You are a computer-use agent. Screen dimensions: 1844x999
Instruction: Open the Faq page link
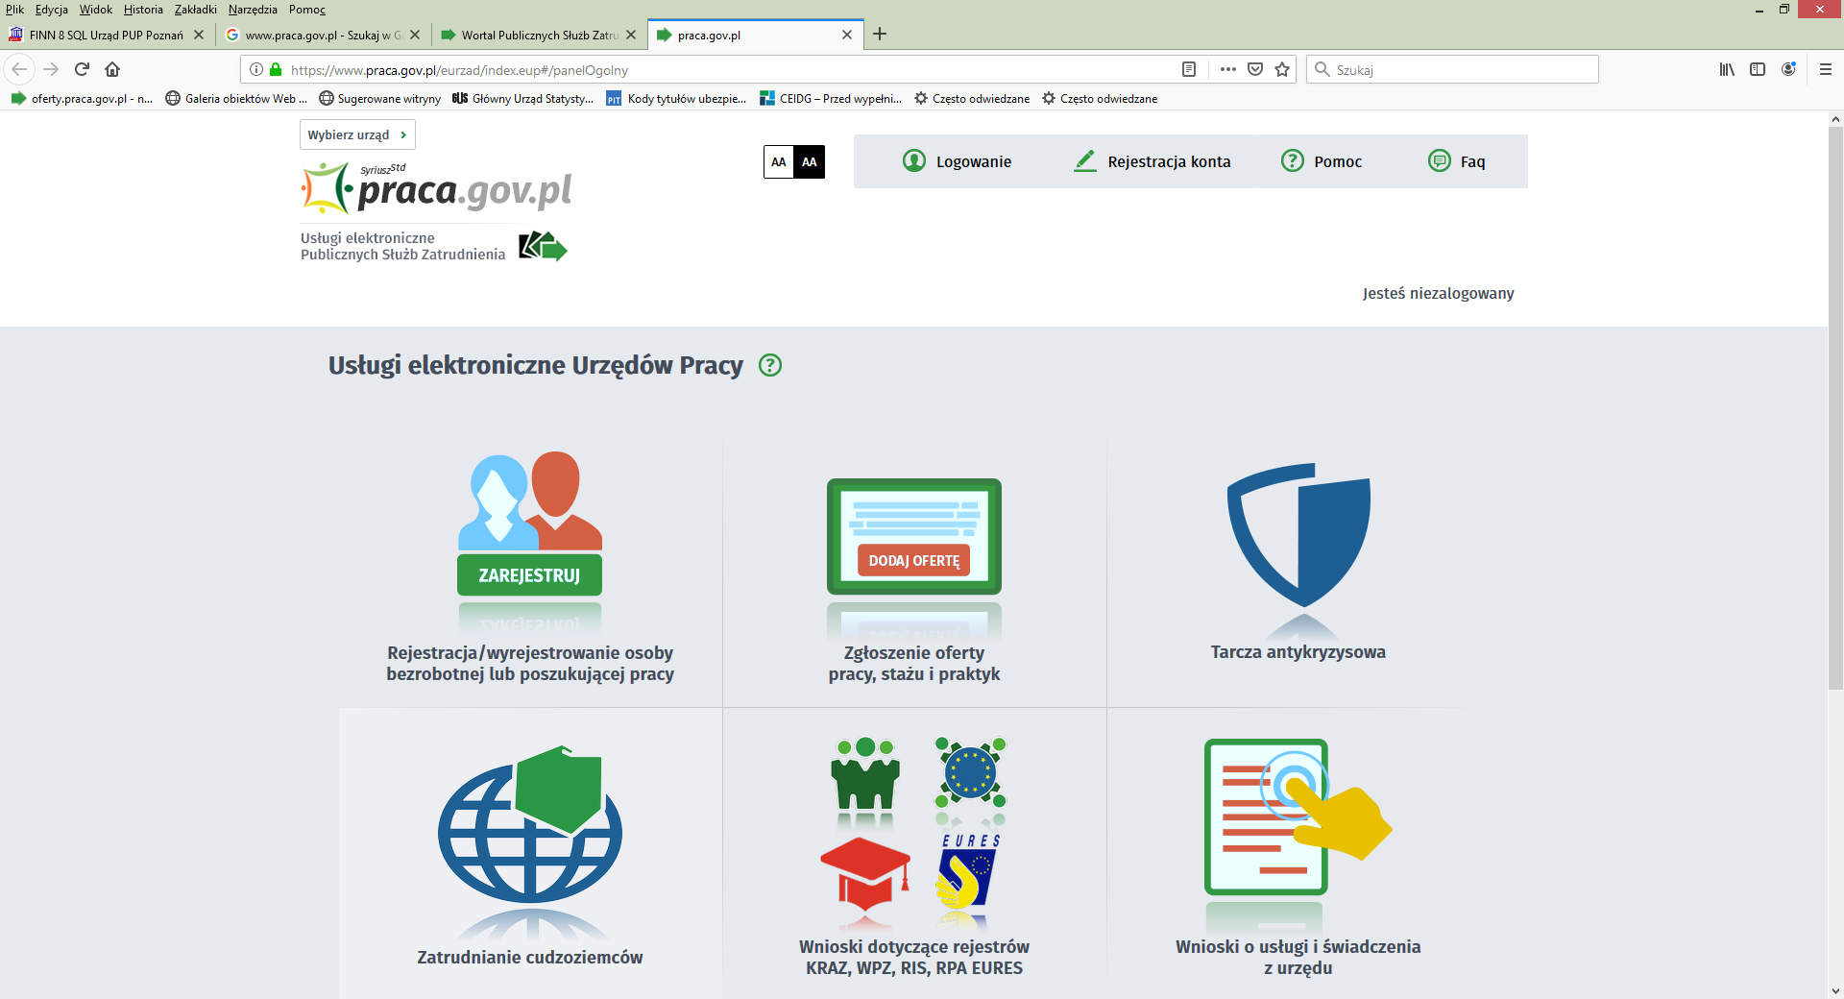pos(1456,161)
